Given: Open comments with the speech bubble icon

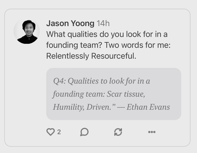Looking at the screenshot, I should [x=84, y=132].
